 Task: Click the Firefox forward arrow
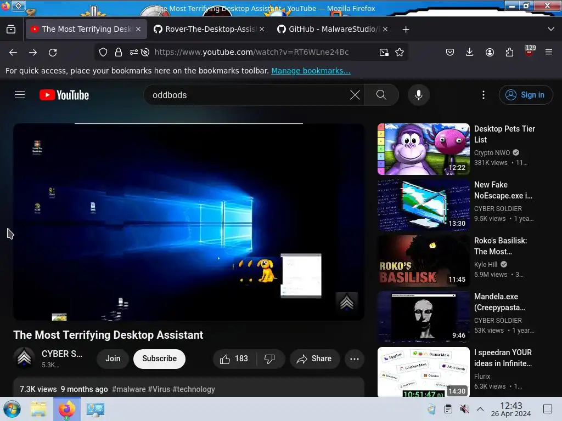pos(33,53)
